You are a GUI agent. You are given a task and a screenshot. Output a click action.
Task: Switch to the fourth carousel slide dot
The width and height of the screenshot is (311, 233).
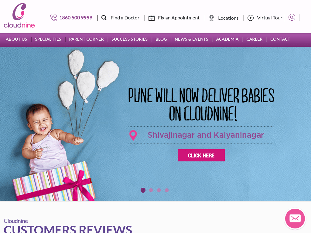pyautogui.click(x=167, y=190)
